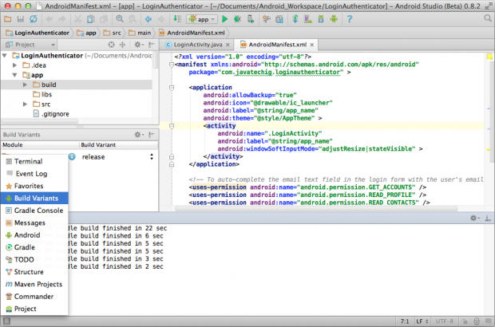This screenshot has height=327, width=495.
Task: Open Project Structure icon in toolbar
Action: click(x=279, y=19)
